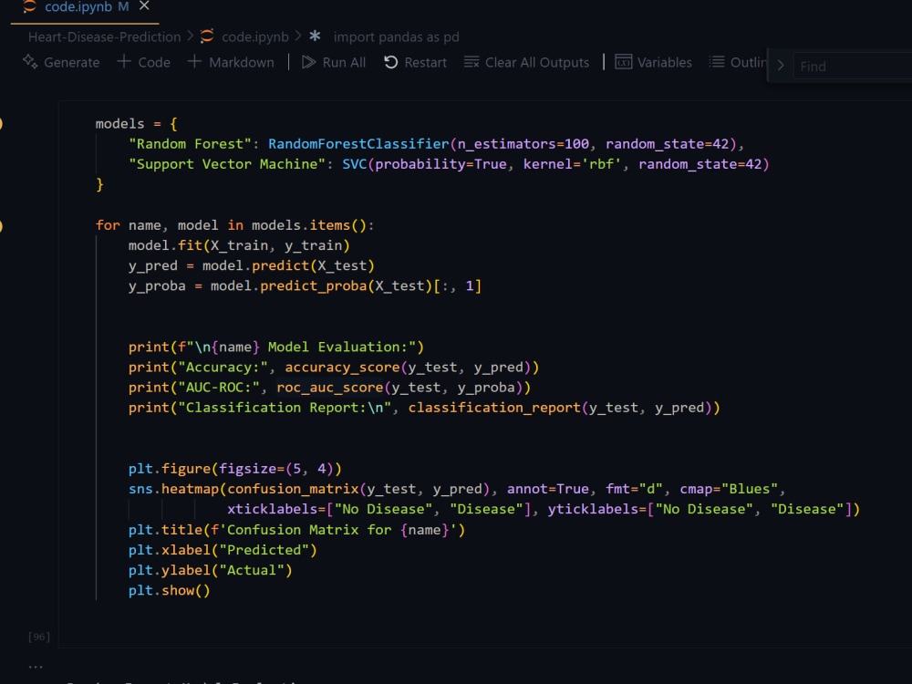Click the roc_auc_score function name
The height and width of the screenshot is (684, 912).
(x=330, y=388)
